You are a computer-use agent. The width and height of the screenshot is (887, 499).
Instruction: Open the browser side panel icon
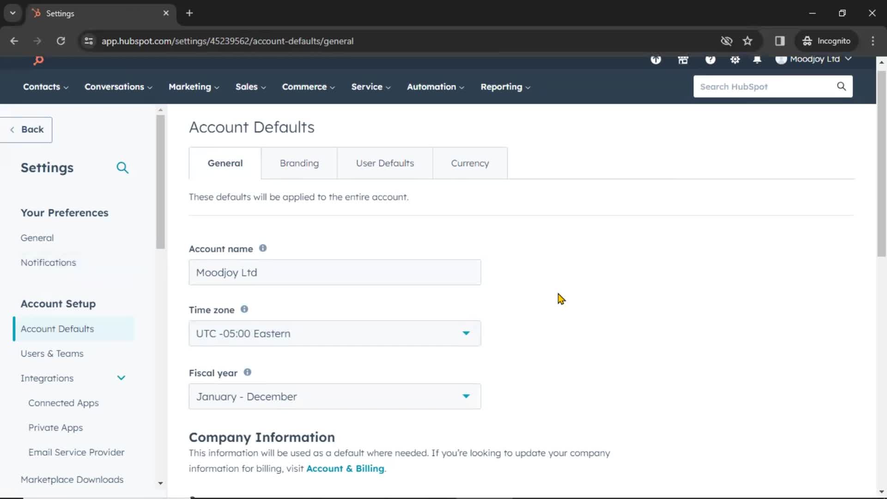coord(780,41)
